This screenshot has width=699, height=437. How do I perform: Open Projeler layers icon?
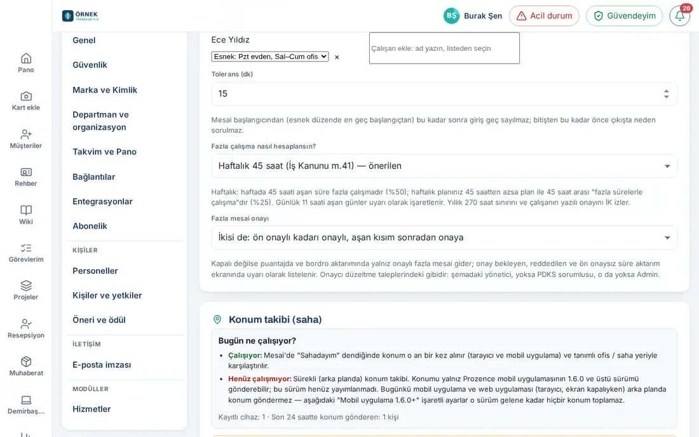point(26,286)
